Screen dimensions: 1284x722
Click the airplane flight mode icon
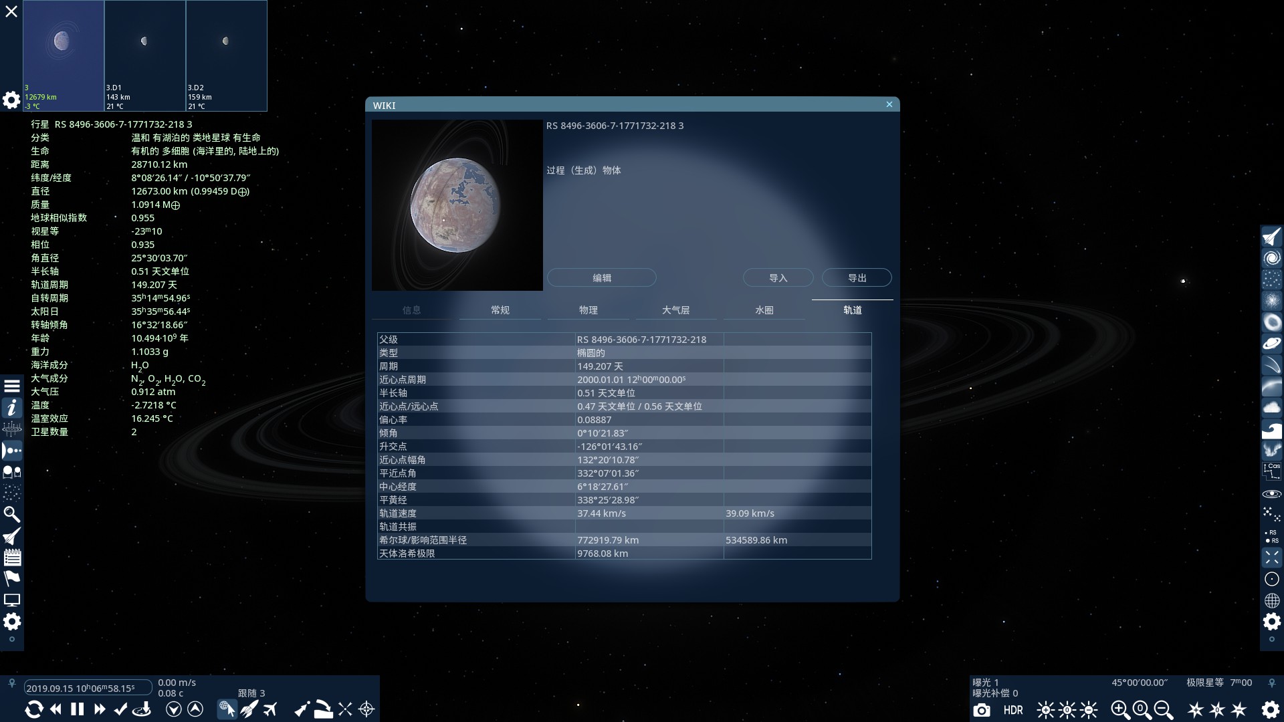pos(270,709)
